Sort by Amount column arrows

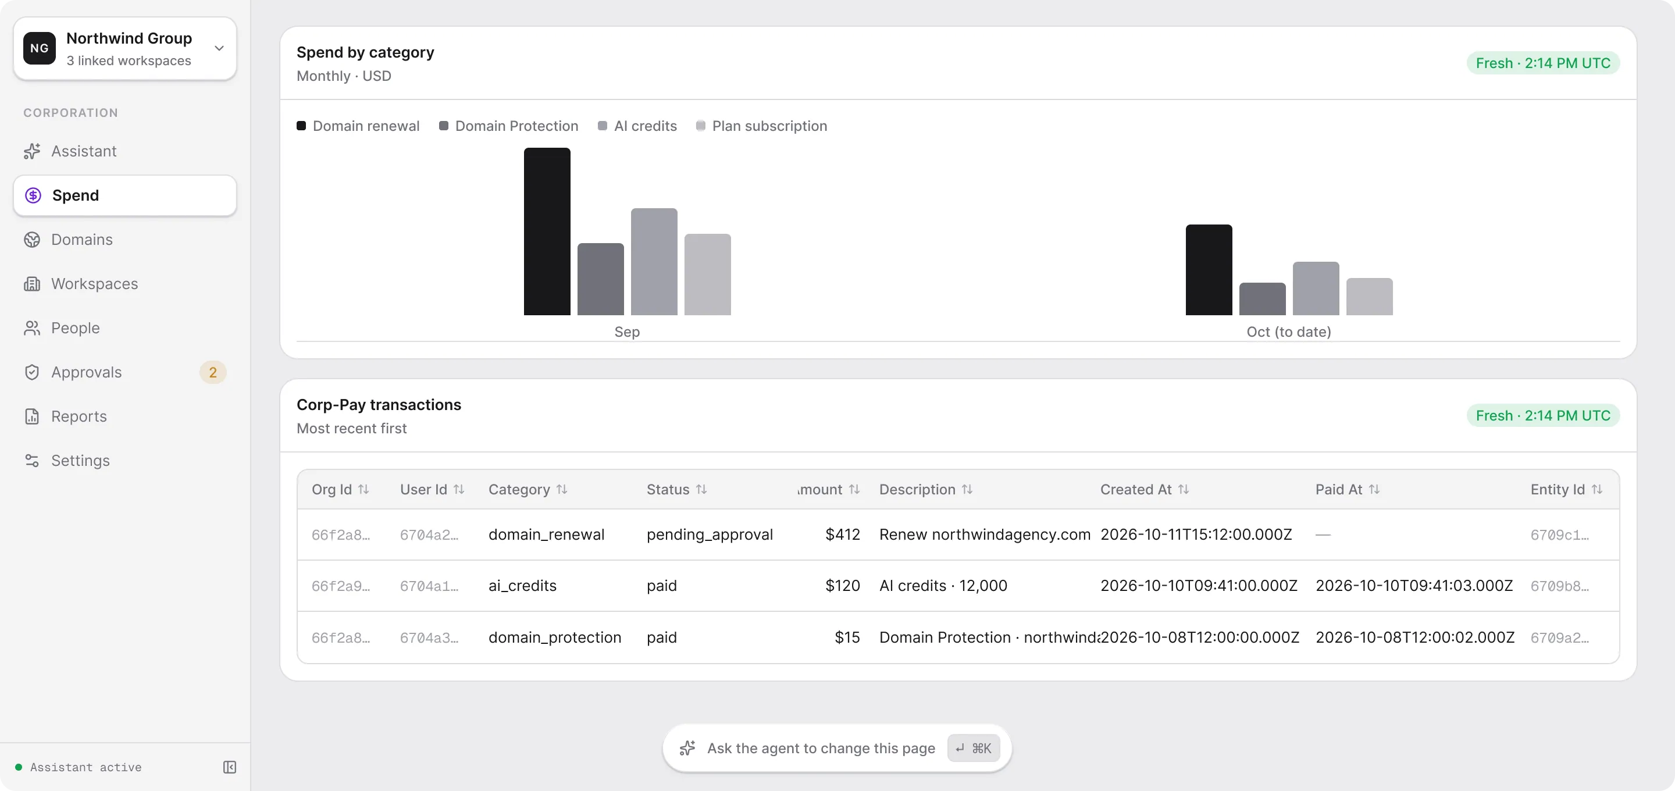click(x=854, y=489)
